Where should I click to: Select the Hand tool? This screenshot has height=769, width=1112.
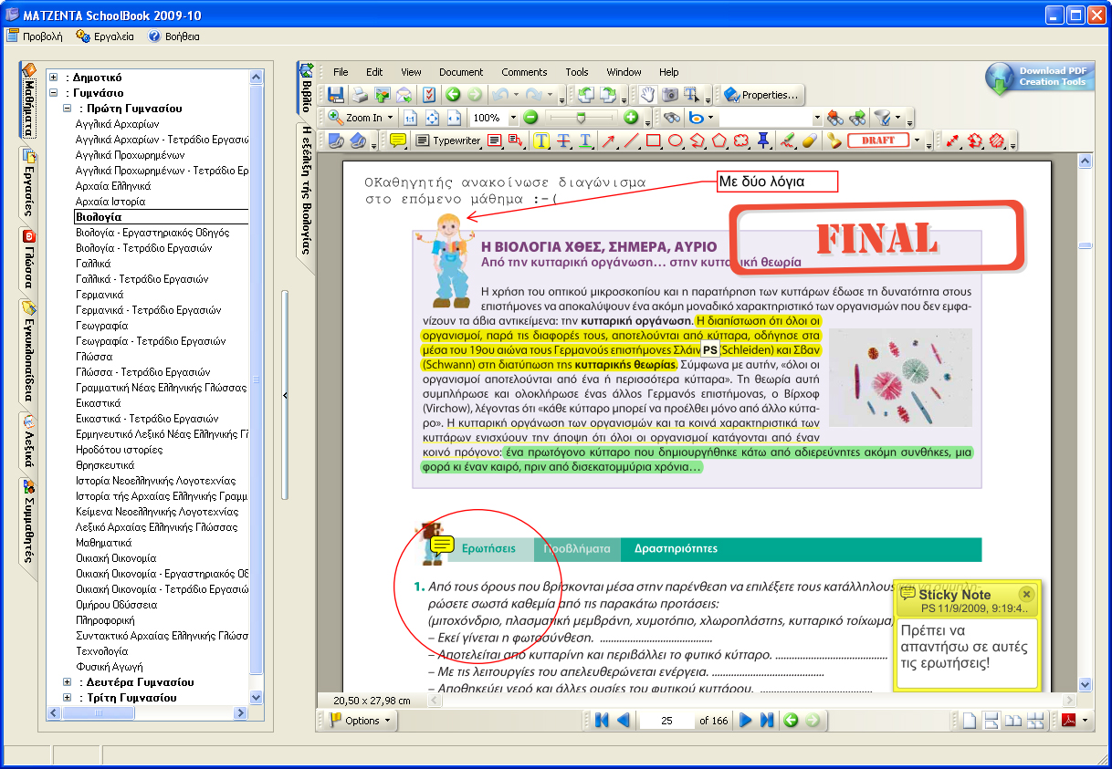click(x=647, y=95)
